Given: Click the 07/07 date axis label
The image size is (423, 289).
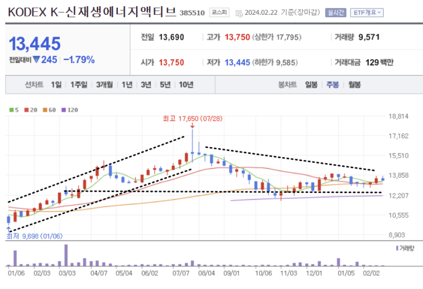Looking at the screenshot, I should pyautogui.click(x=181, y=274).
